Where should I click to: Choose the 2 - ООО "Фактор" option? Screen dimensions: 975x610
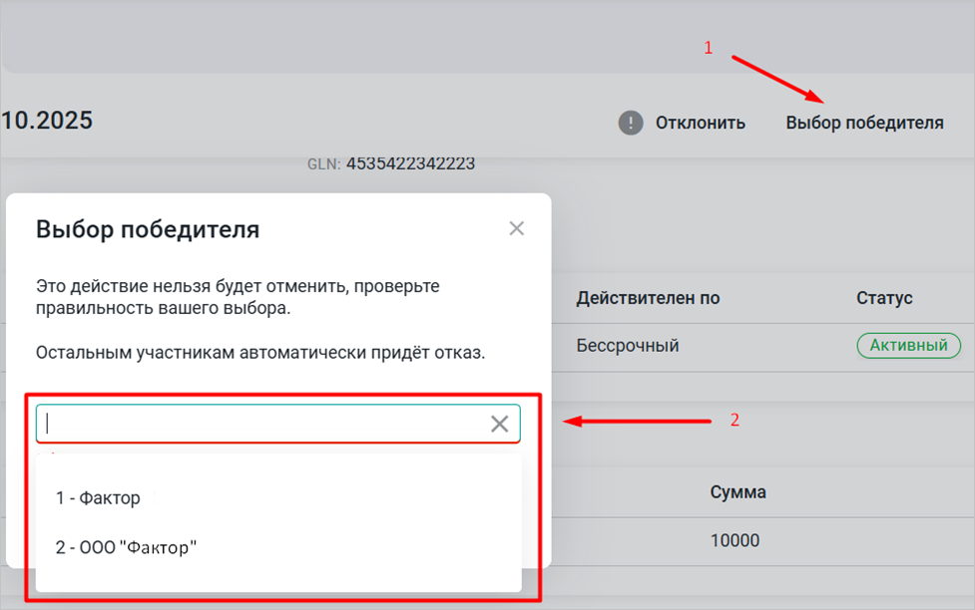(x=126, y=546)
